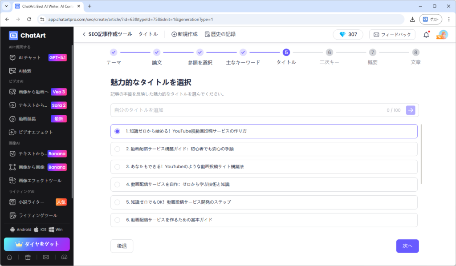456x266 pixels.
Task: Click the gift icon in sidebar footer
Action: 28,257
